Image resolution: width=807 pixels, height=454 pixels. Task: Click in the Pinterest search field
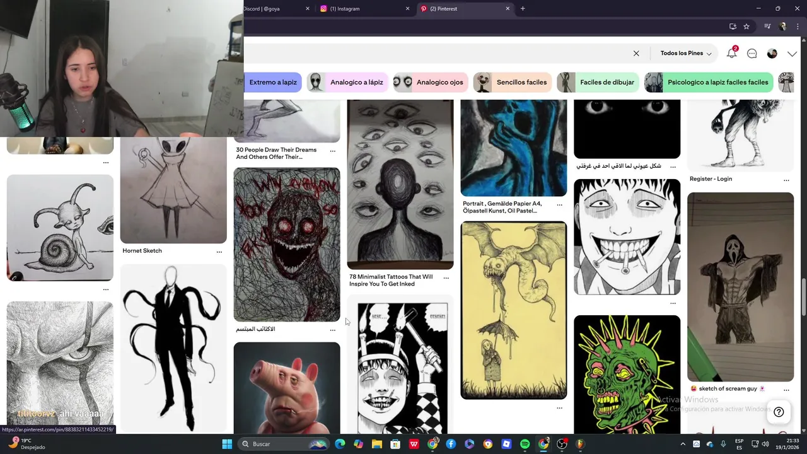tap(435, 54)
